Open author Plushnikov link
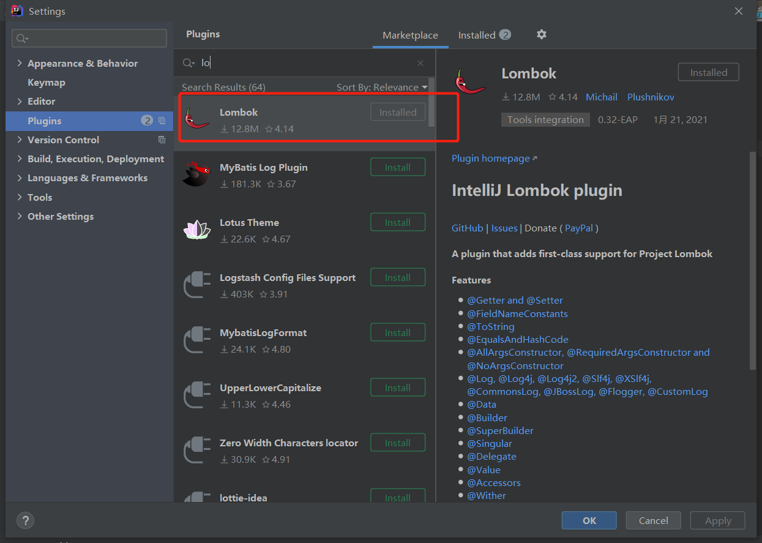762x543 pixels. tap(651, 97)
